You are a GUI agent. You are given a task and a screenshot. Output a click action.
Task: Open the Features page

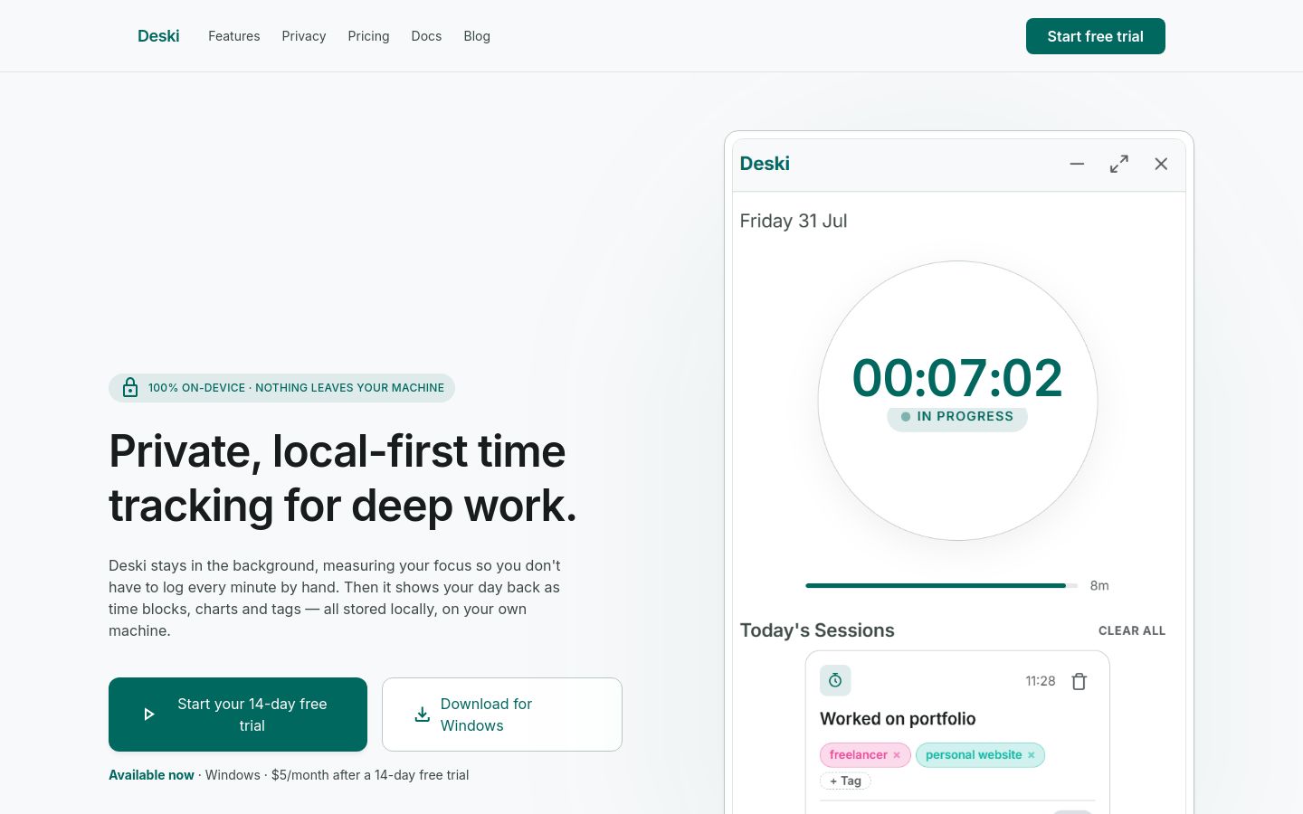233,36
